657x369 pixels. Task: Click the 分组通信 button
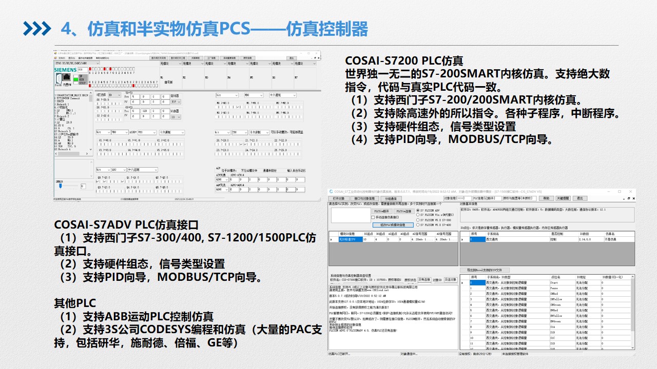coord(391,198)
